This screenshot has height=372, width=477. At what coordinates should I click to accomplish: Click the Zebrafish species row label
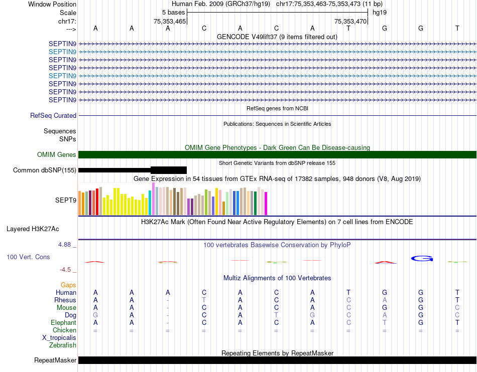point(63,345)
